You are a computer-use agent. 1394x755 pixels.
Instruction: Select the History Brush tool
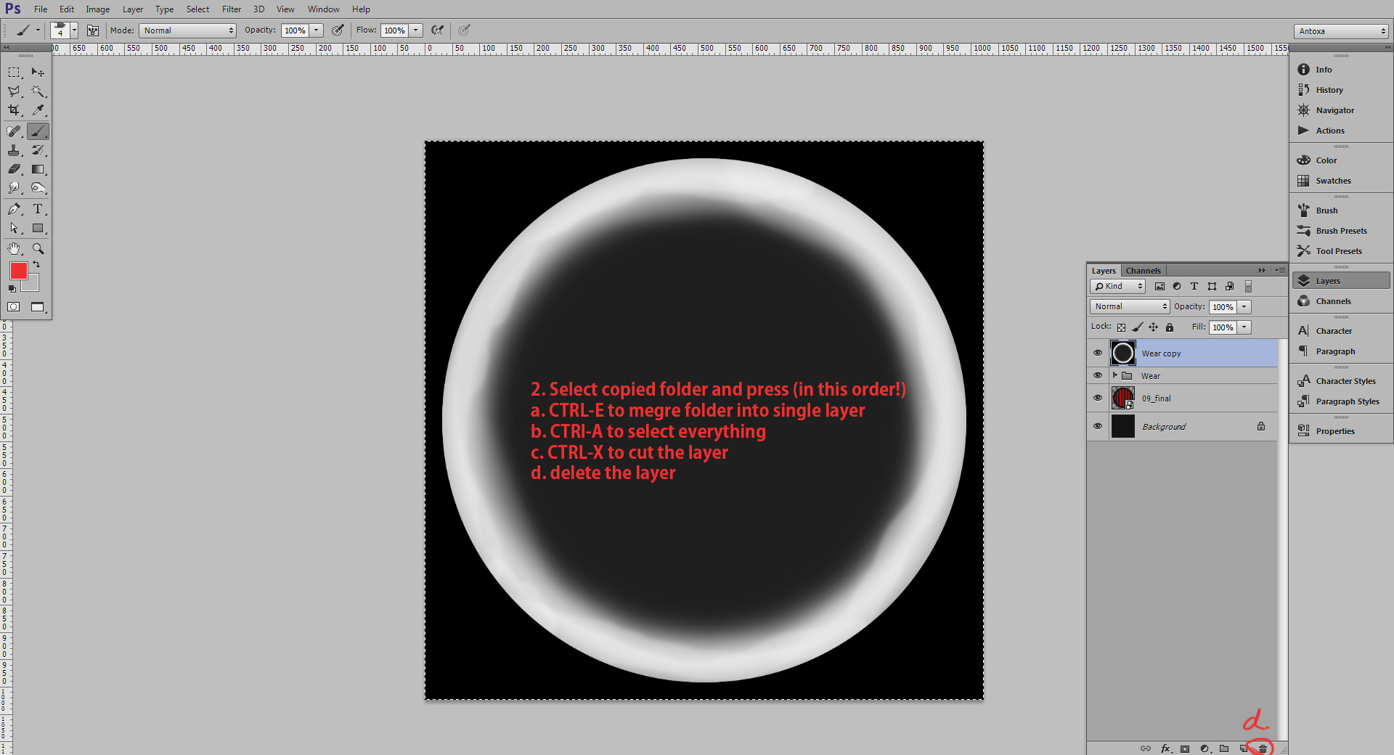38,150
